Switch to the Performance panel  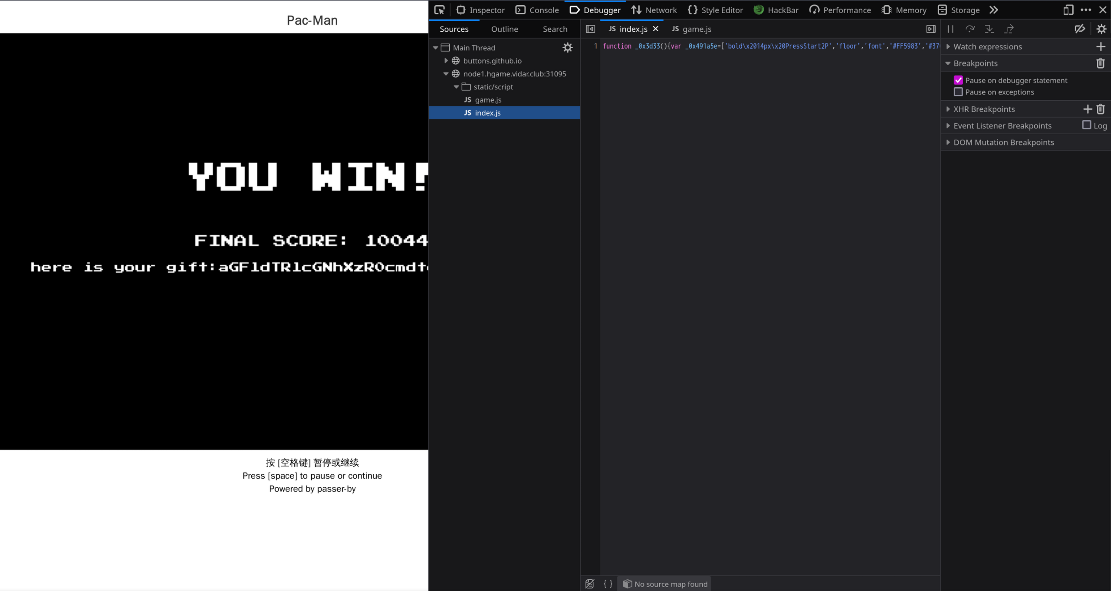840,10
